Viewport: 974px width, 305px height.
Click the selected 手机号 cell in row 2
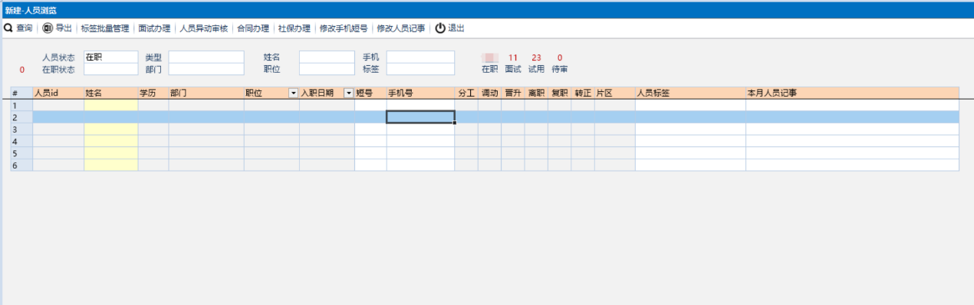coord(420,117)
